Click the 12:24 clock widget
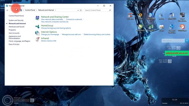189x106 pixels. pyautogui.click(x=175, y=100)
